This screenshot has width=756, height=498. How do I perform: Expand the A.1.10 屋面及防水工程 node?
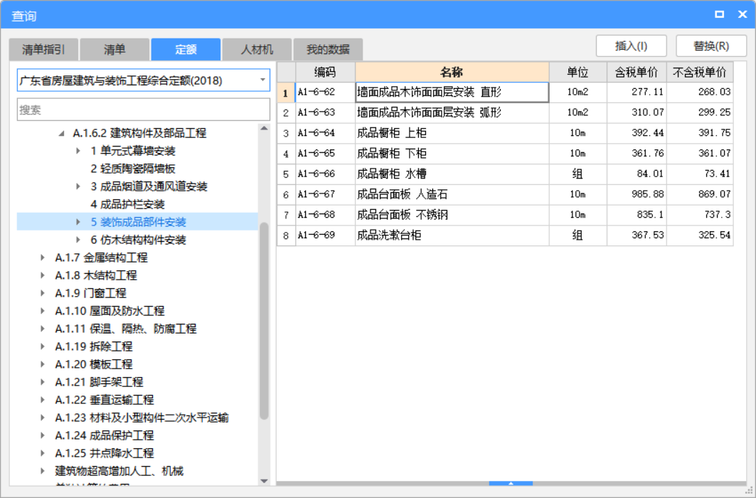pos(43,311)
